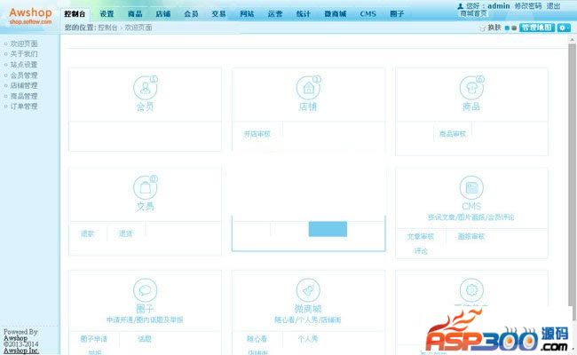Open the 交易 top menu

pos(218,14)
